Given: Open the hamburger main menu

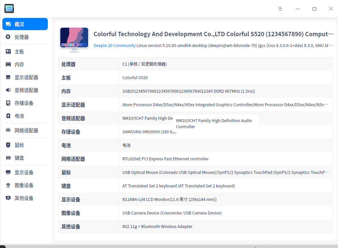Looking at the screenshot, I should [x=280, y=9].
